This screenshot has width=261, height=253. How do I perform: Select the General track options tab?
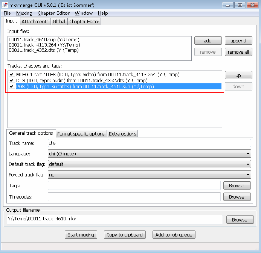(31, 133)
